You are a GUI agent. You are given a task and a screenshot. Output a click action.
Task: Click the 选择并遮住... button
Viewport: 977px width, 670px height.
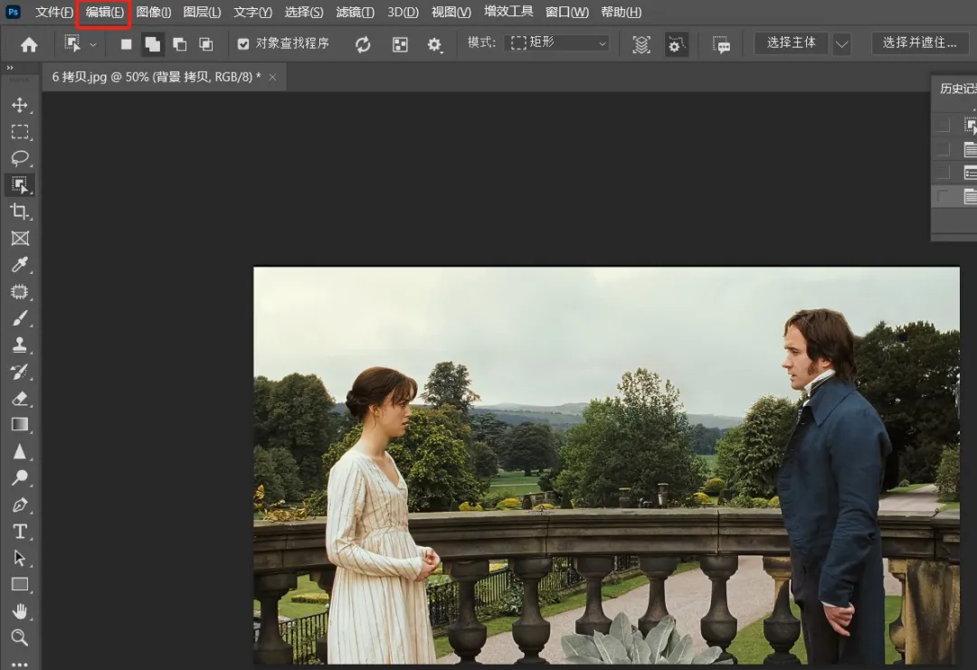[920, 43]
